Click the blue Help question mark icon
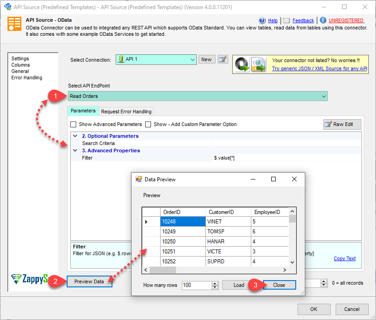Viewport: 376px width, 320px height. point(262,20)
